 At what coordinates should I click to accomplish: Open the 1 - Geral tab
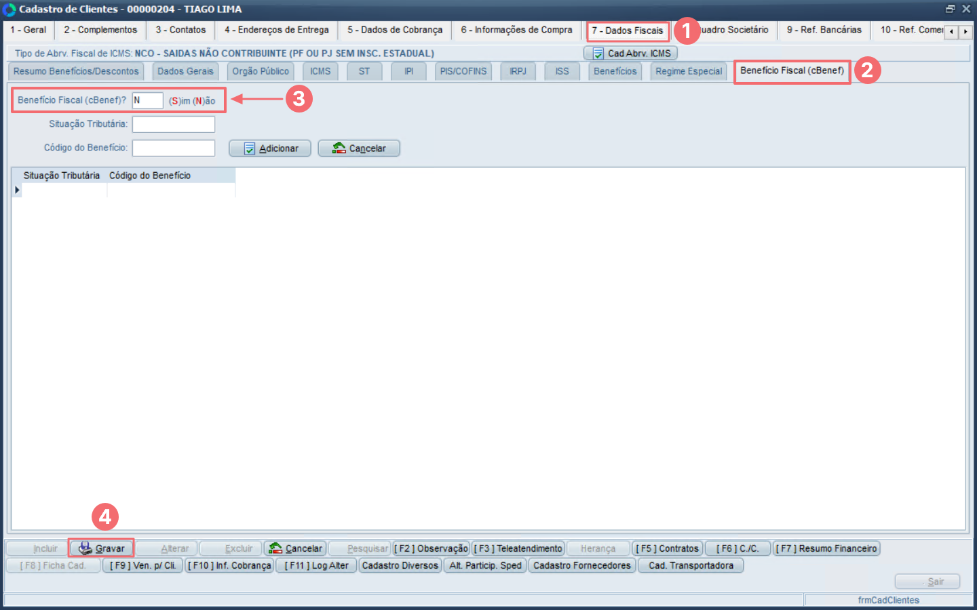tap(28, 30)
